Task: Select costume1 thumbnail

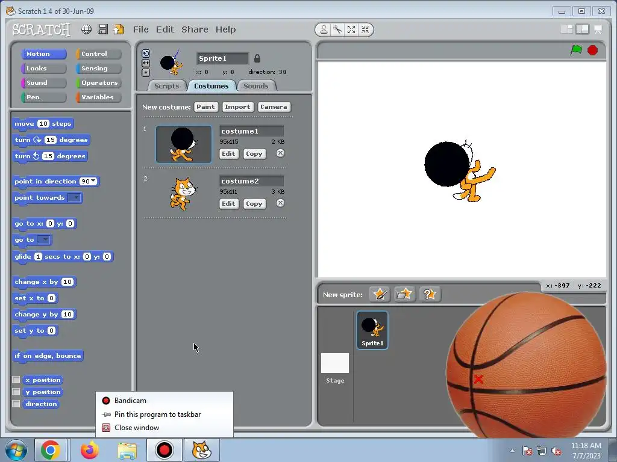Action: [x=184, y=144]
